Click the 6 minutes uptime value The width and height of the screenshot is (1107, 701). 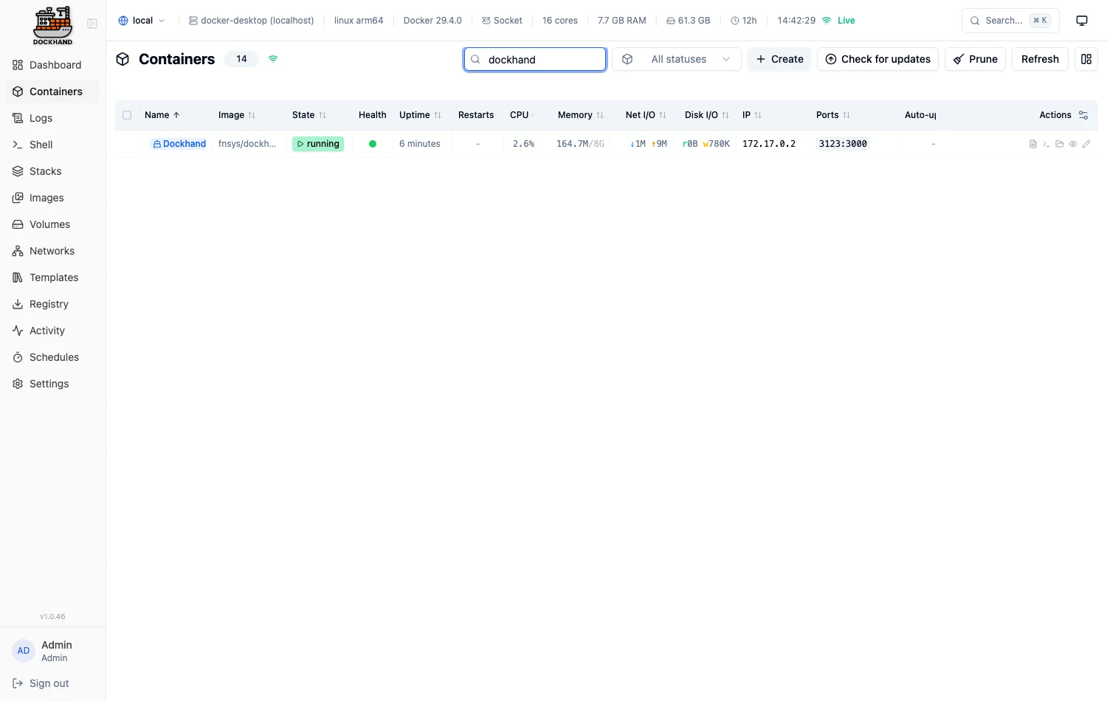[420, 144]
